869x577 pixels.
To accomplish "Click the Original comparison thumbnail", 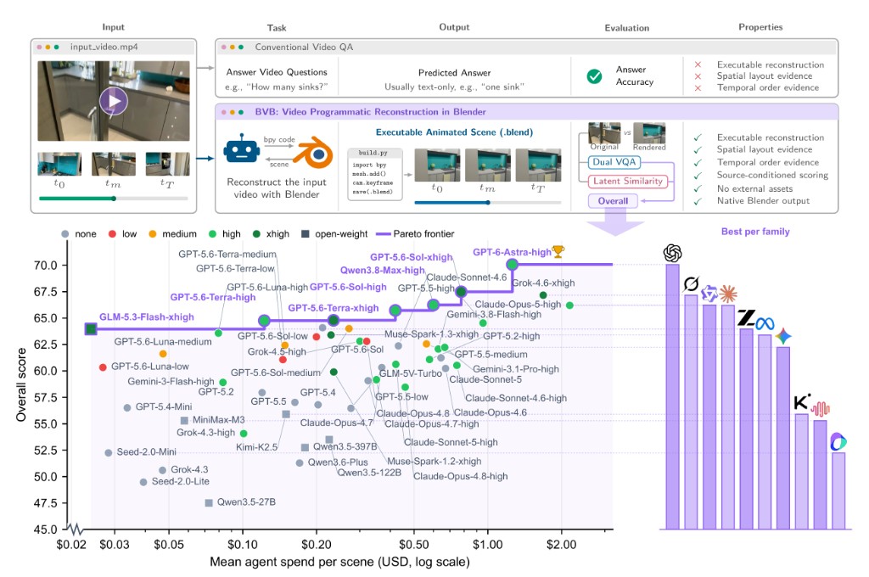I will (604, 133).
